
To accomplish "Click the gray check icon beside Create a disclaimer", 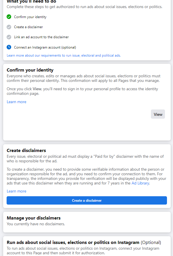I will pyautogui.click(x=9, y=27).
